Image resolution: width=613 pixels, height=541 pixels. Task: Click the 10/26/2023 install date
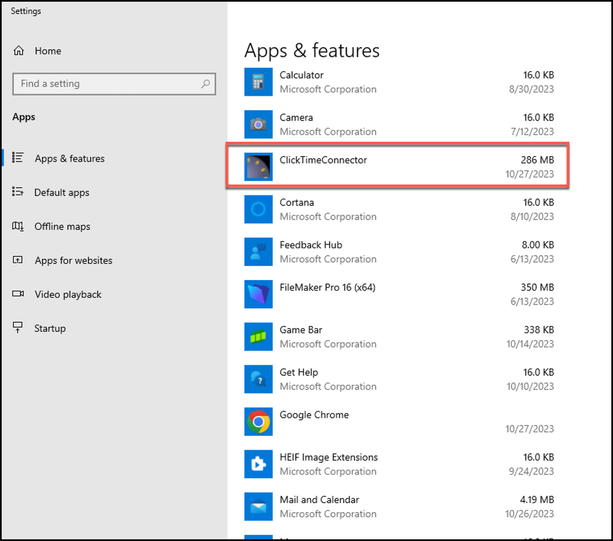pyautogui.click(x=530, y=514)
